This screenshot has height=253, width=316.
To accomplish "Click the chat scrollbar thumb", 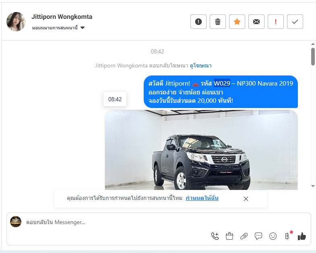I will [313, 57].
